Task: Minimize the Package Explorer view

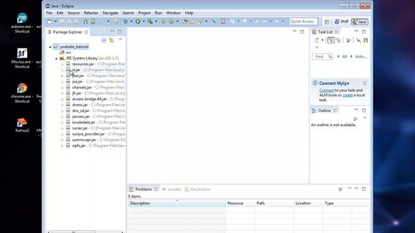Action: coord(112,31)
